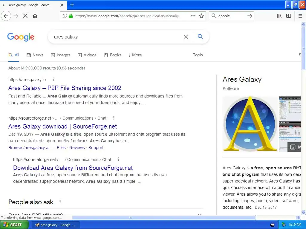Bookmark this page with the star icon
This screenshot has height=229, width=306.
pyautogui.click(x=201, y=16)
